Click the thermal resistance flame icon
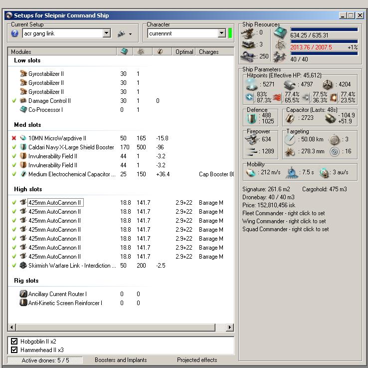Viewport: 368px width, 368px height. pos(278,97)
